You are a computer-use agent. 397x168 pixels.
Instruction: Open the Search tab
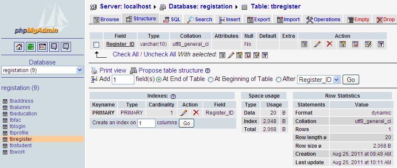tap(199, 20)
